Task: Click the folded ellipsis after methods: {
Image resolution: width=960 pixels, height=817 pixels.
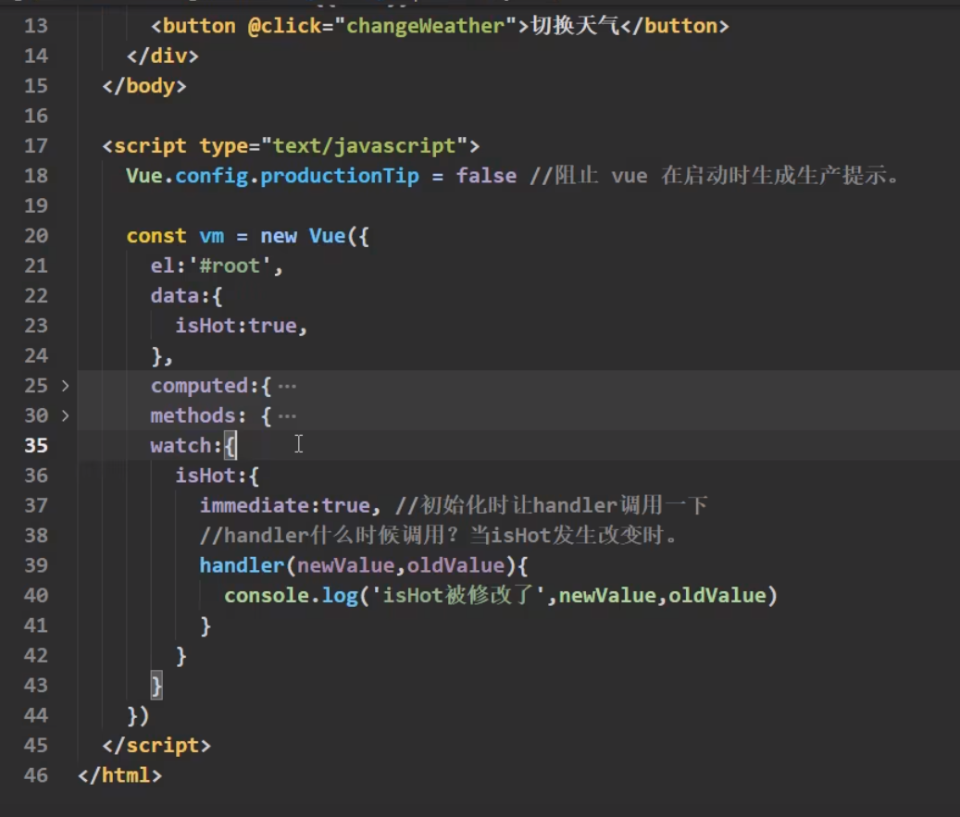Action: pyautogui.click(x=287, y=416)
